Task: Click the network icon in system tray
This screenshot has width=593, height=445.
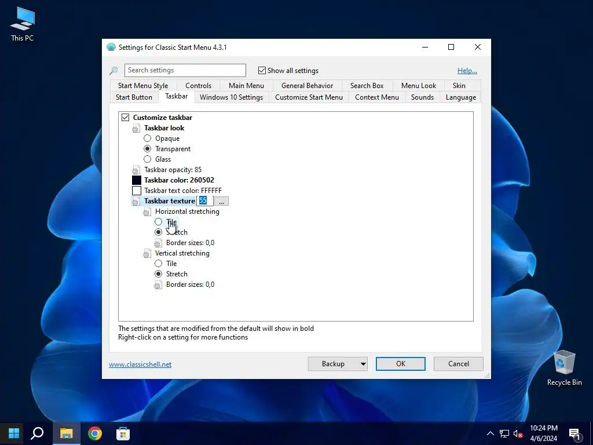Action: click(504, 433)
